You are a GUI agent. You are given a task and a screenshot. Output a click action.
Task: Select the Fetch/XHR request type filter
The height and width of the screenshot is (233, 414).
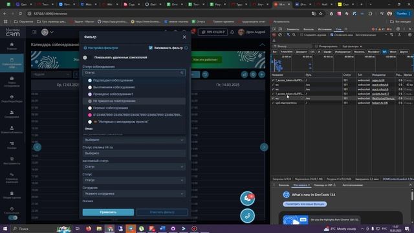click(287, 52)
